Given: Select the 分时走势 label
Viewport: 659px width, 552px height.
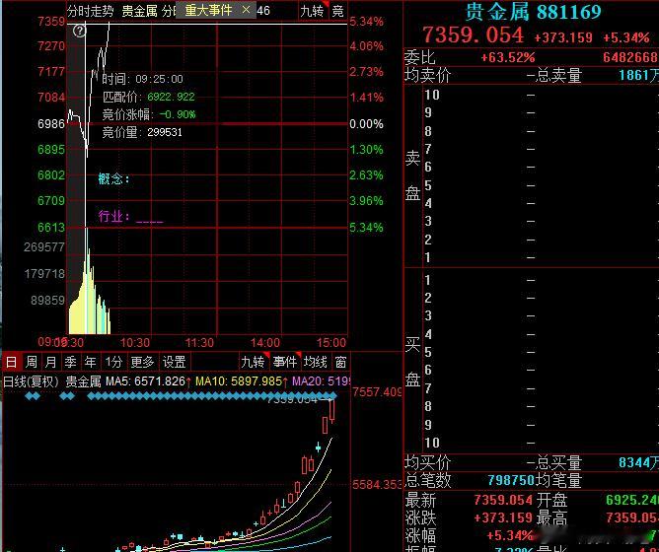Looking at the screenshot, I should pos(91,11).
